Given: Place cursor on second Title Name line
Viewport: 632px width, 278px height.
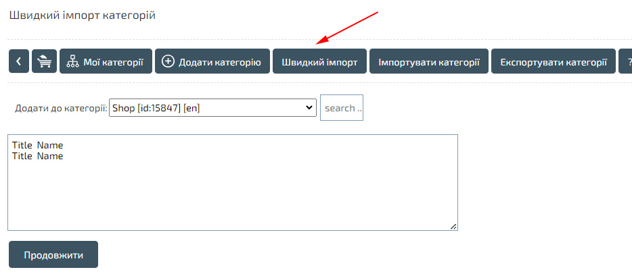Looking at the screenshot, I should click(x=38, y=156).
